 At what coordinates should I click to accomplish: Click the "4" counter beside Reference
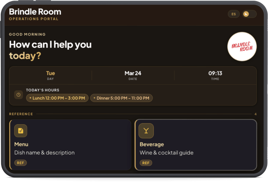(x=256, y=114)
